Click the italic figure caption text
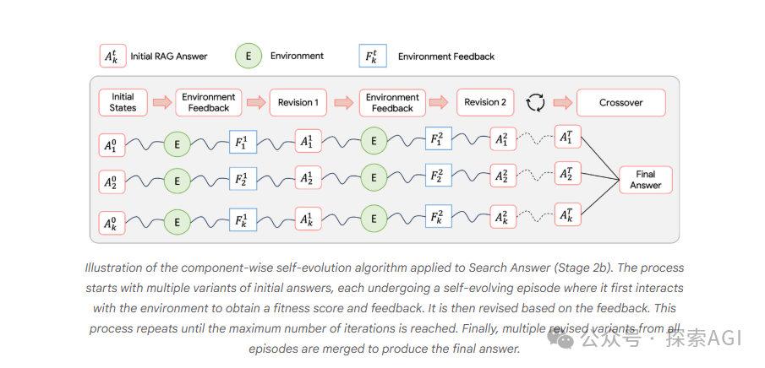The height and width of the screenshot is (368, 765). tap(385, 308)
